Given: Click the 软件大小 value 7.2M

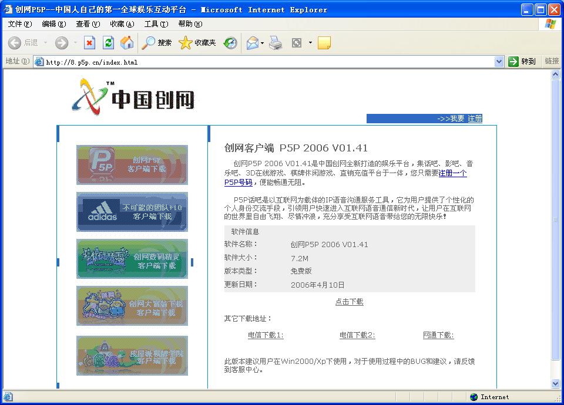Looking at the screenshot, I should click(299, 258).
